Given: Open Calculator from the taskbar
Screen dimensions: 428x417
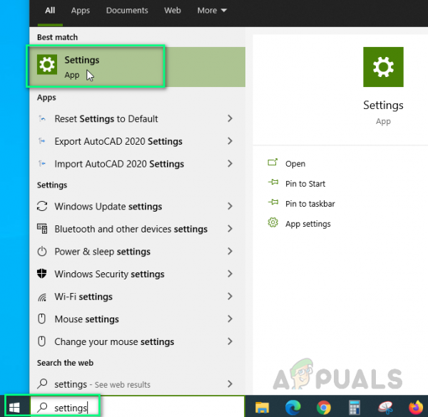Looking at the screenshot, I should coord(355,408).
